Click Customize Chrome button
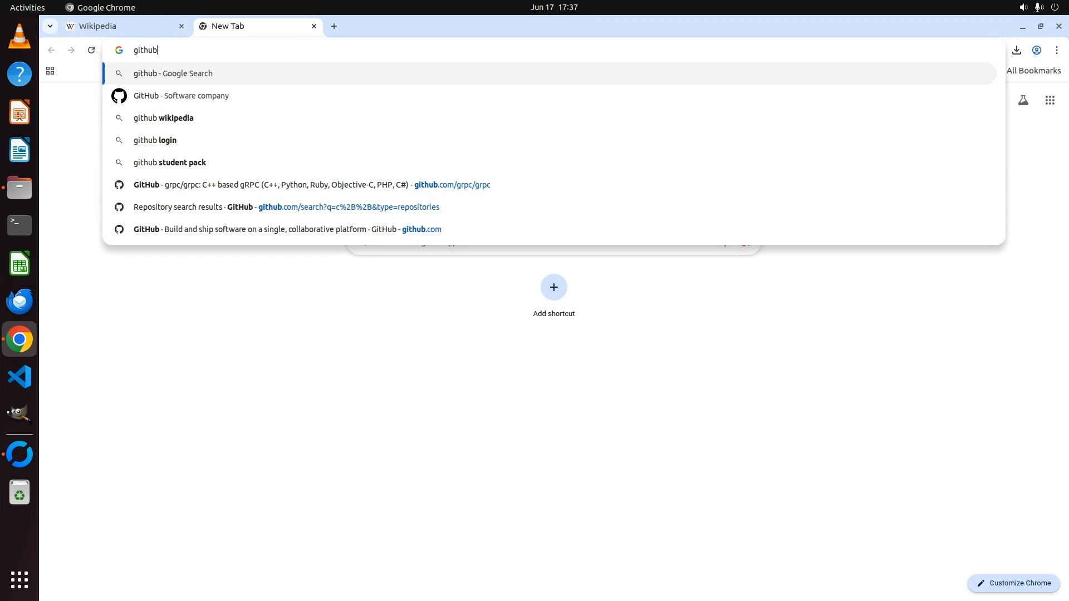This screenshot has width=1069, height=601. (x=1014, y=583)
